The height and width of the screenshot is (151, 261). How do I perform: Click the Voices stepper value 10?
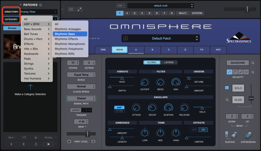coord(73,63)
